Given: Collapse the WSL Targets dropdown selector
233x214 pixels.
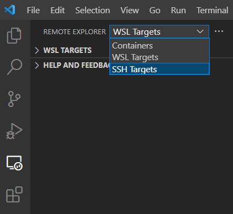Looking at the screenshot, I should point(159,31).
